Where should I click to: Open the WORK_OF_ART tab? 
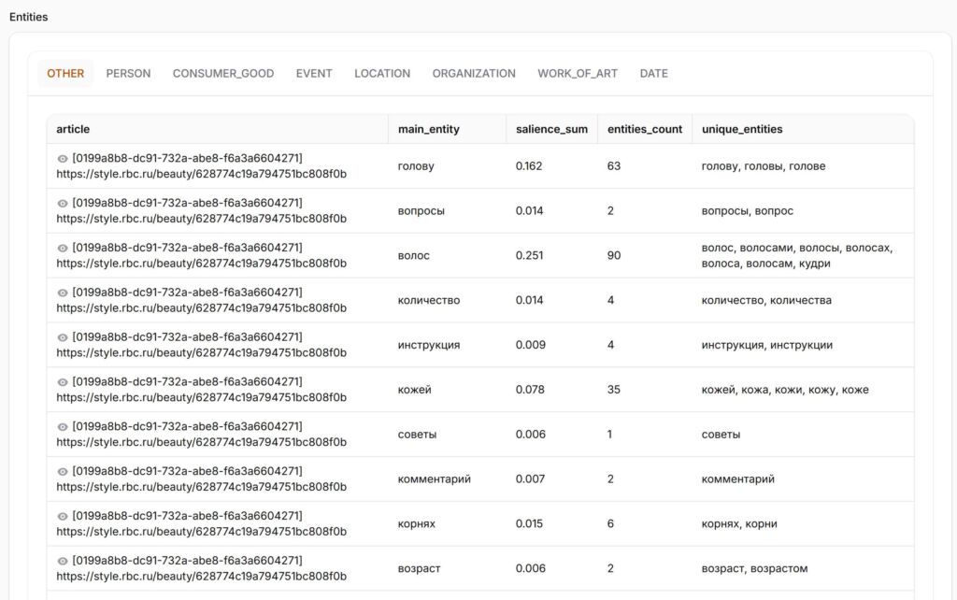click(578, 74)
